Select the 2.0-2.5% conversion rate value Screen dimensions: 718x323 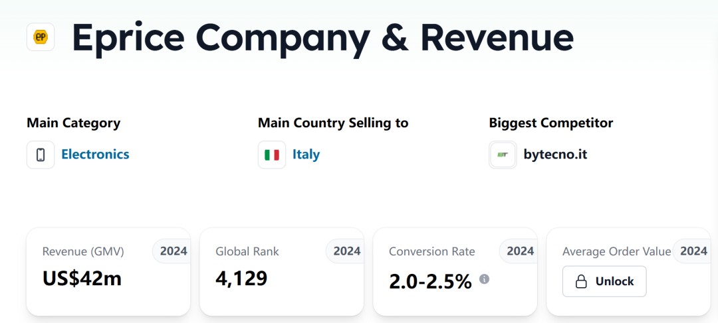point(430,281)
